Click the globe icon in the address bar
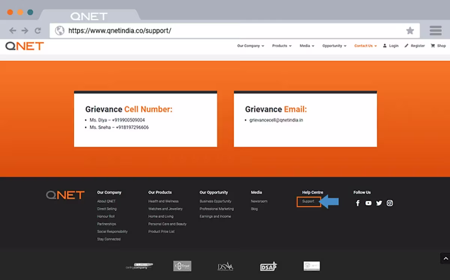Viewport: 450px width, 280px height. [60, 31]
